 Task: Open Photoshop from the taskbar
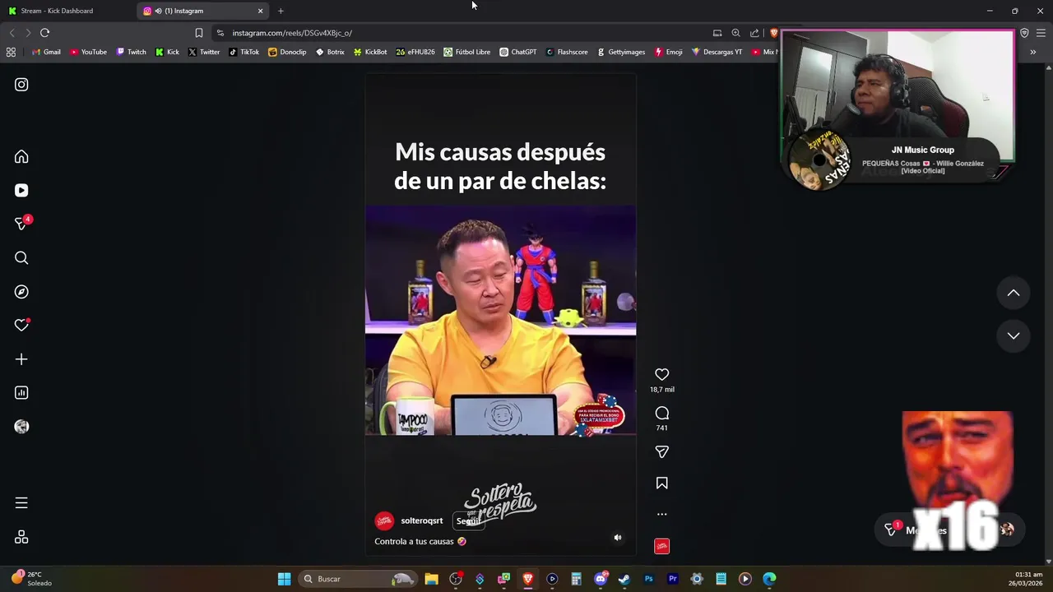pos(648,579)
